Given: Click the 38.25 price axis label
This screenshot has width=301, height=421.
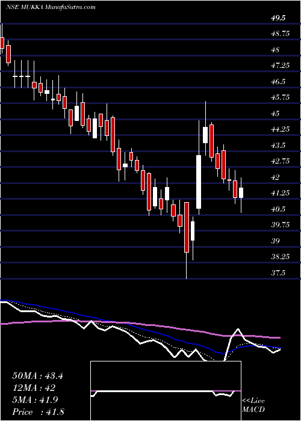Looking at the screenshot, I should (281, 257).
